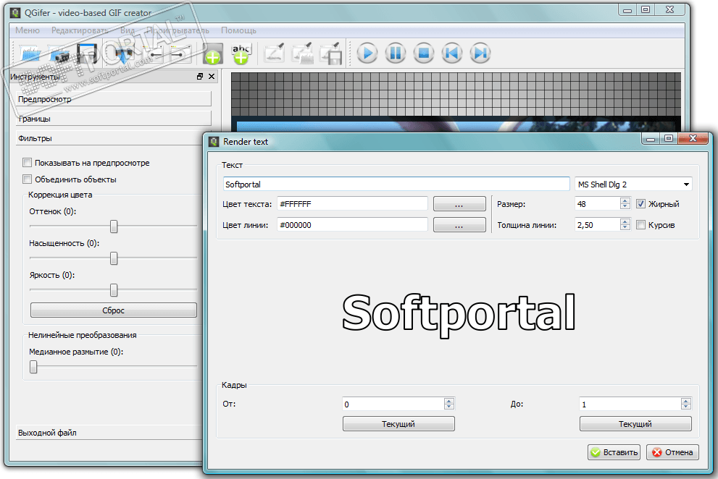The image size is (718, 479).
Task: Undock the Инструменты panel
Action: point(200,77)
